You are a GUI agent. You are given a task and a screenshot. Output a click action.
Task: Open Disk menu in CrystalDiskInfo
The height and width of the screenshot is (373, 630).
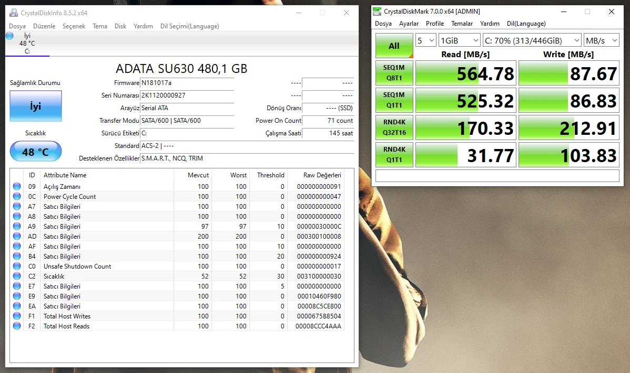(120, 26)
